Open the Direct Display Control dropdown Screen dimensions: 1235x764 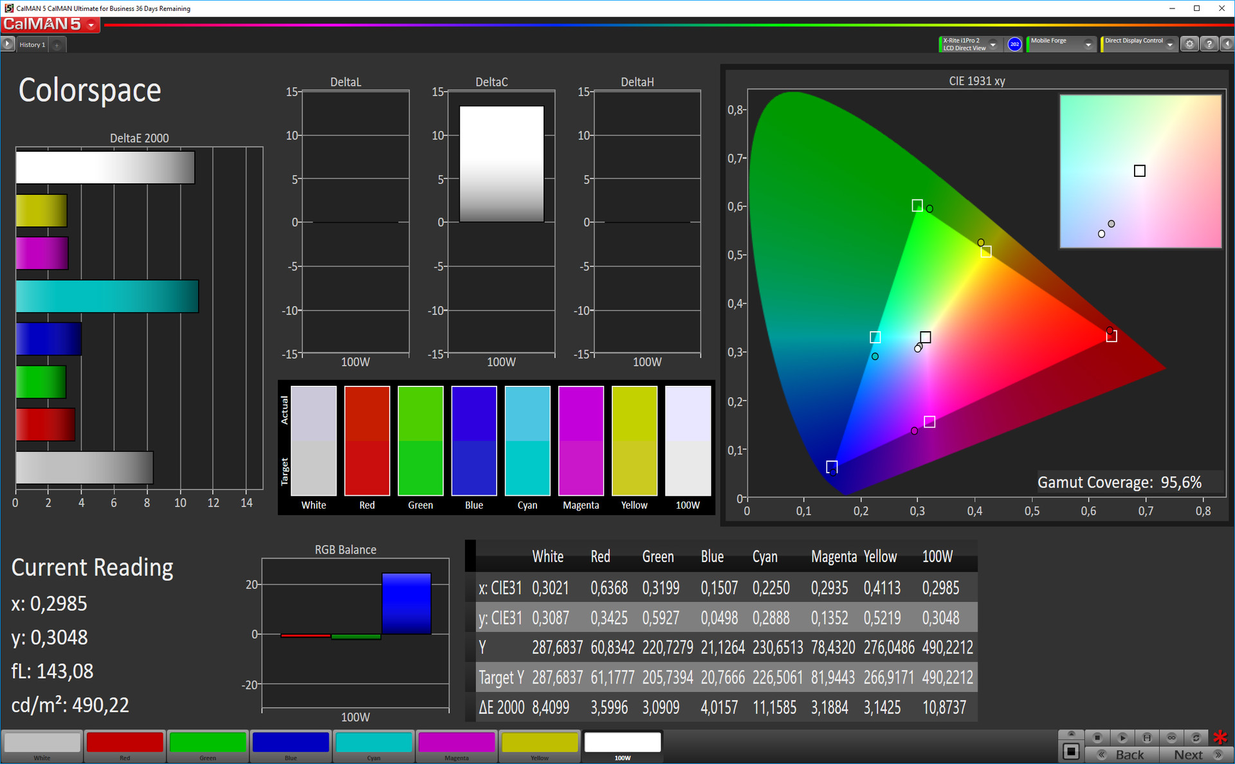coord(1170,44)
